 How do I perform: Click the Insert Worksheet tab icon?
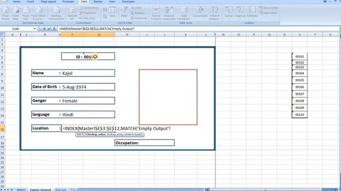pos(72,189)
